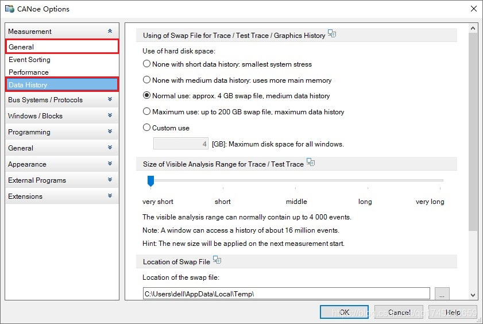Image resolution: width=483 pixels, height=324 pixels.
Task: Click the vertical scrollbar thumb
Action: (x=473, y=132)
